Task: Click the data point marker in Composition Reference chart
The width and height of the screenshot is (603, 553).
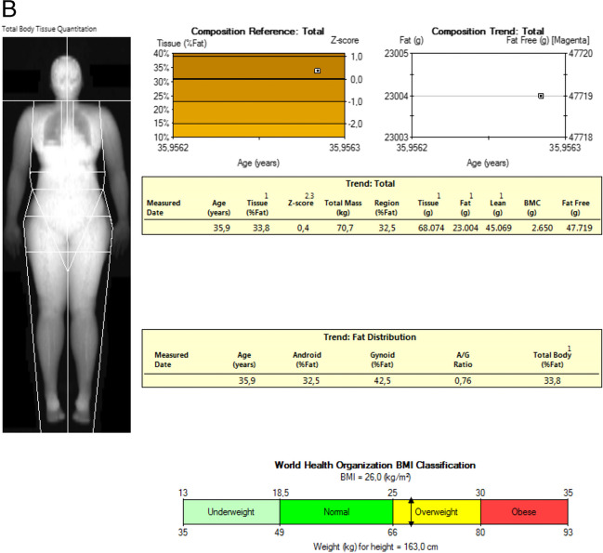Action: [x=317, y=71]
